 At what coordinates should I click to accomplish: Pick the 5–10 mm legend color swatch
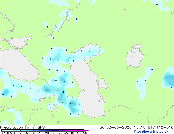coord(30,130)
